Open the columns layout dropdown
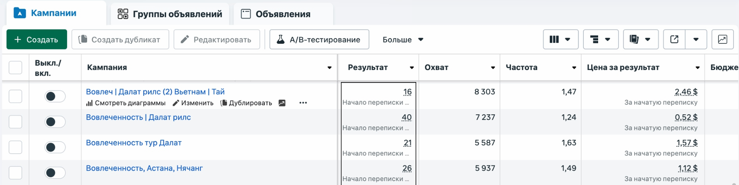Image resolution: width=739 pixels, height=185 pixels. (561, 40)
